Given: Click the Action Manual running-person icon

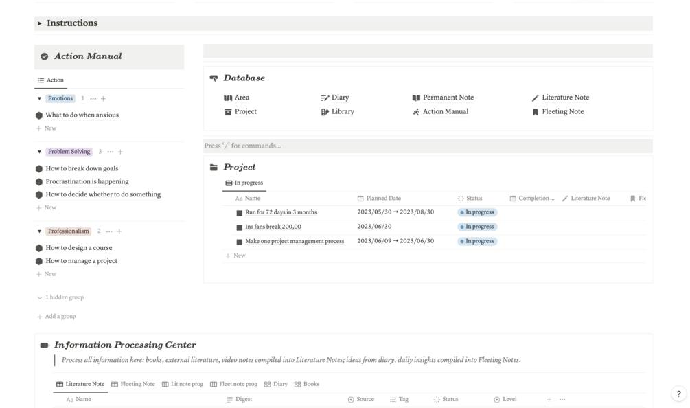Looking at the screenshot, I should point(416,112).
